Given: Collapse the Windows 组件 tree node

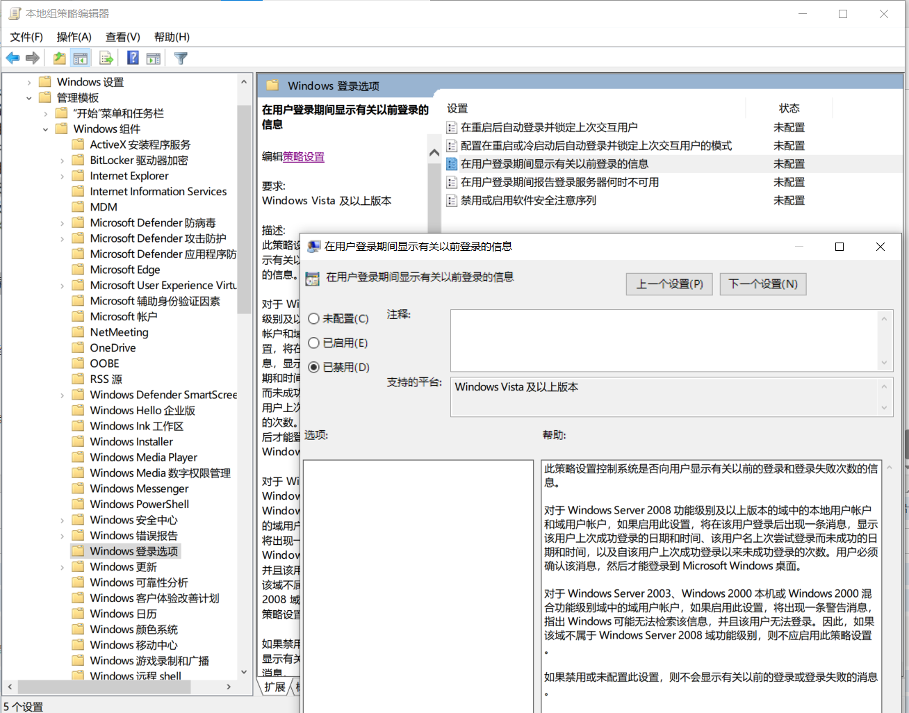Looking at the screenshot, I should click(46, 129).
